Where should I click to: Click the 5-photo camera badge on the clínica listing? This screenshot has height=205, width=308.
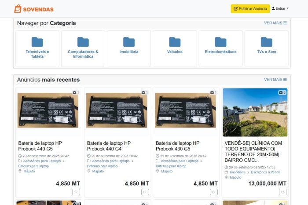click(282, 92)
